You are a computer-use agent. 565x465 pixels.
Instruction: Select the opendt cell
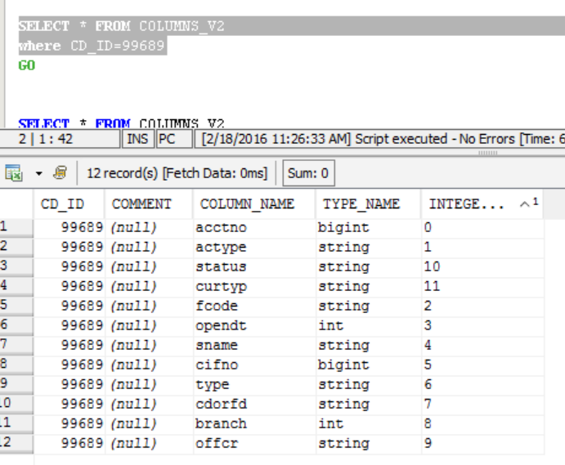(254, 325)
